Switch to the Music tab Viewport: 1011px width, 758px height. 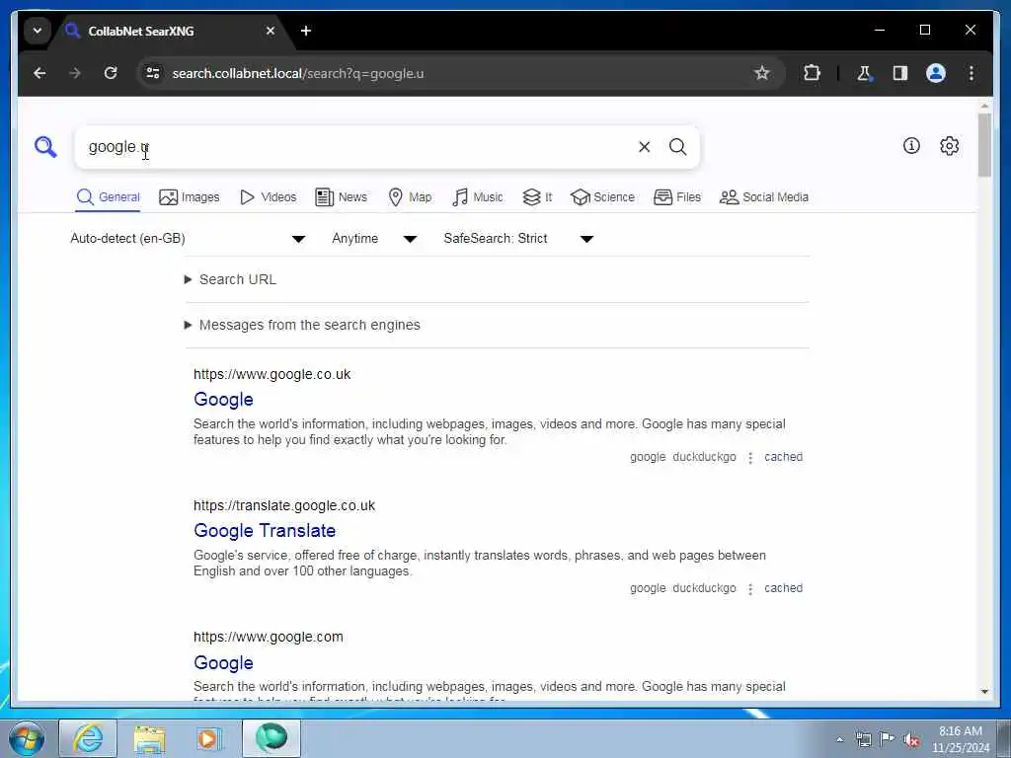[477, 197]
